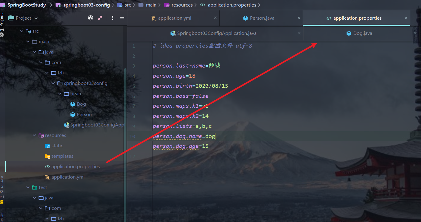The width and height of the screenshot is (421, 222).
Task: Collapse the bean package
Action: (x=60, y=94)
